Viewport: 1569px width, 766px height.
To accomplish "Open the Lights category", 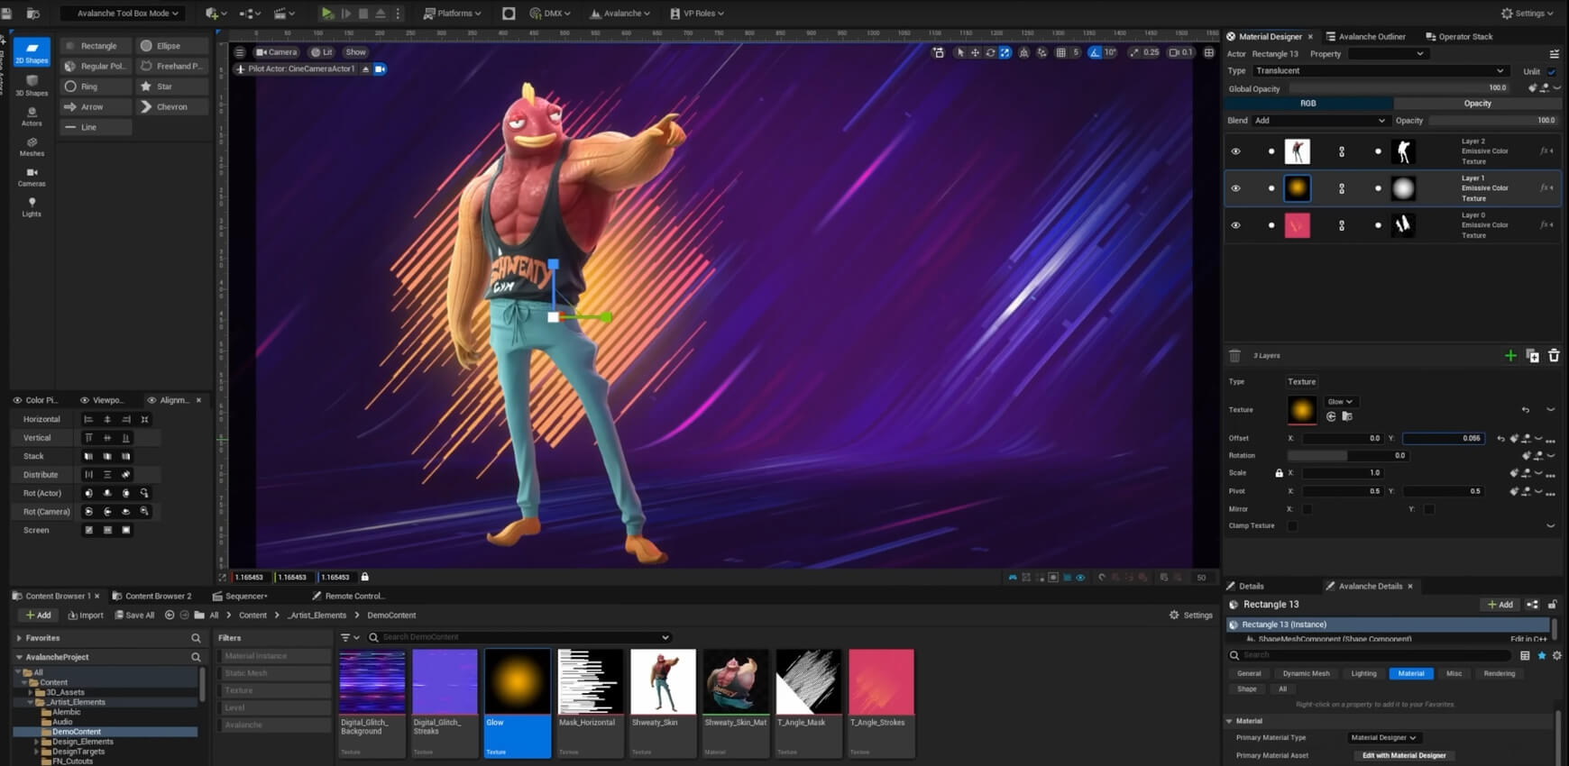I will pos(32,207).
